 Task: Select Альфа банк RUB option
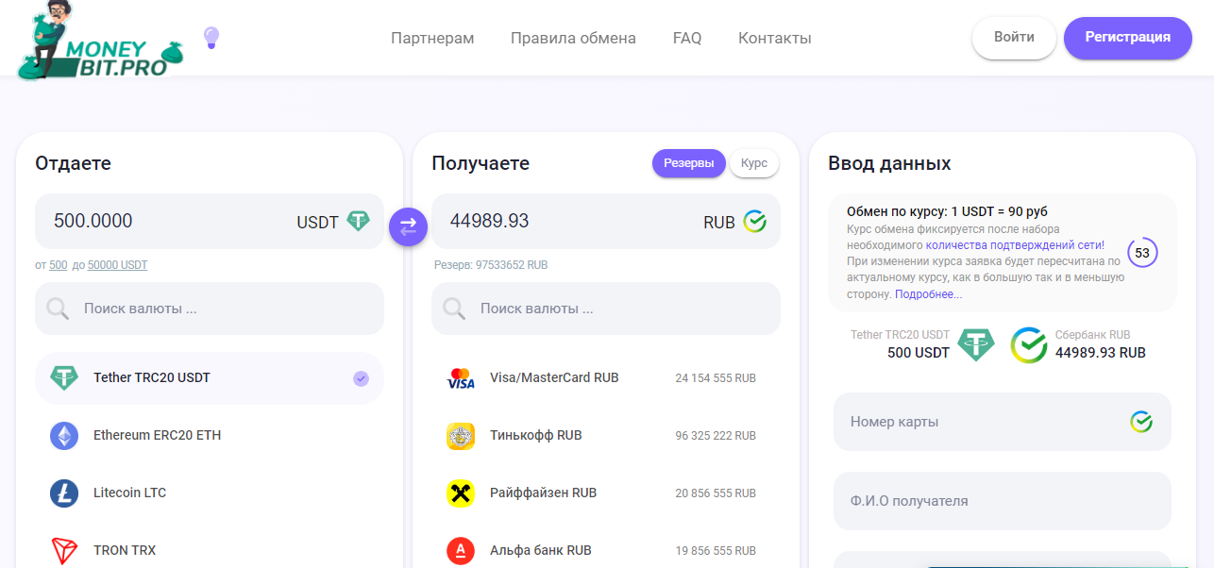(606, 550)
